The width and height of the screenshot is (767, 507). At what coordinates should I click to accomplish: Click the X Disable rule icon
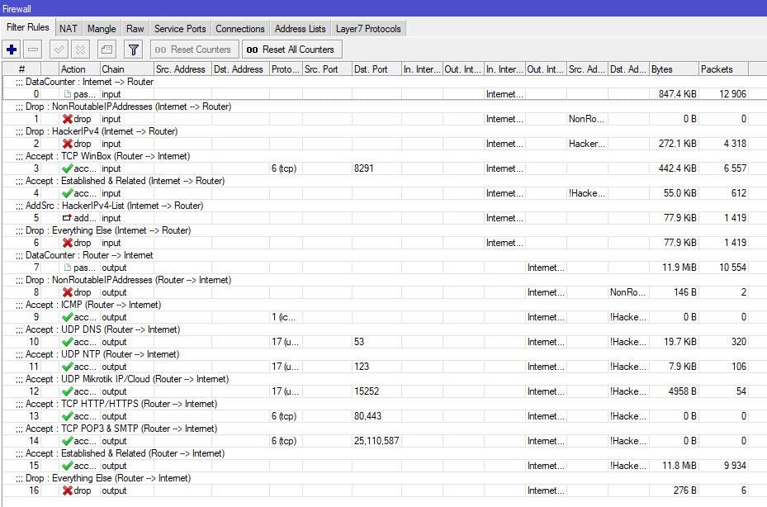coord(80,50)
